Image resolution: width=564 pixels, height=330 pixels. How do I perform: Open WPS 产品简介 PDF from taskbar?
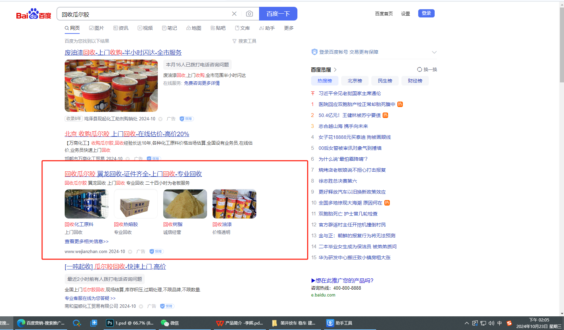[x=240, y=323]
